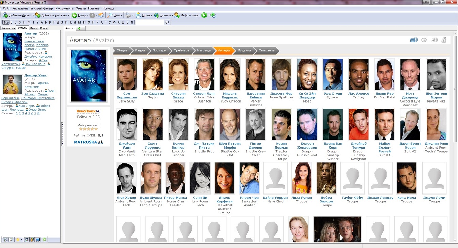
Task: Open the Описание section tab
Action: pyautogui.click(x=266, y=50)
